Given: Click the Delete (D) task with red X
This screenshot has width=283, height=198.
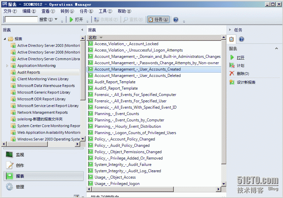Looking at the screenshot, I should point(243,74).
